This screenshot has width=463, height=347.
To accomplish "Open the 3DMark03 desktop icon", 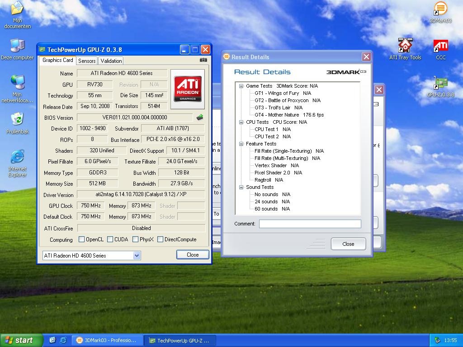I will 440,9.
